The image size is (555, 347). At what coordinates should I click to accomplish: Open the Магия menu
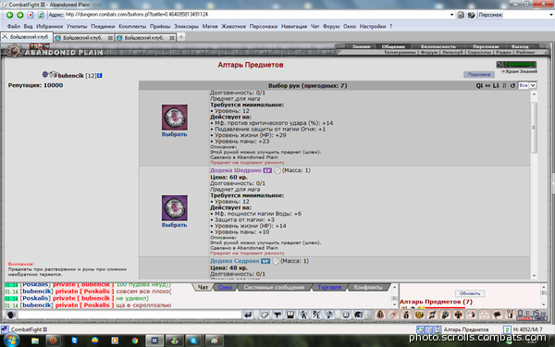click(x=210, y=26)
